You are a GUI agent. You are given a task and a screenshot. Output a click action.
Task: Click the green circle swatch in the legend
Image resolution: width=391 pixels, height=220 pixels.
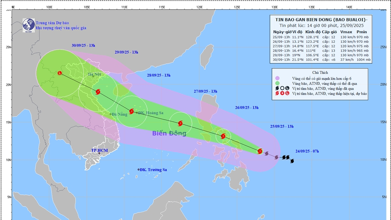pyautogui.click(x=278, y=84)
